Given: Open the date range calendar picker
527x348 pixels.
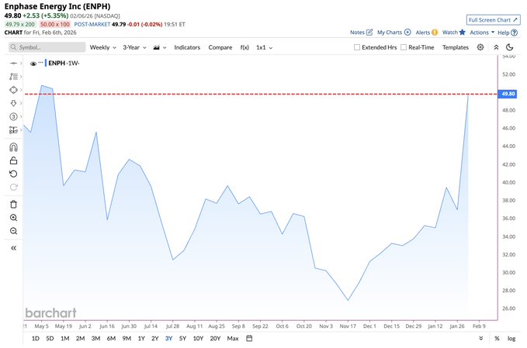Looking at the screenshot, I should 249,338.
